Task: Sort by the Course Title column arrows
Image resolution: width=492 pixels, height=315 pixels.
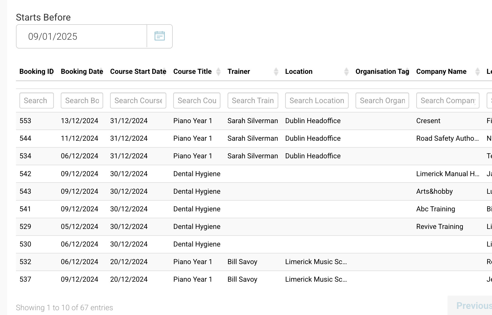Action: [218, 71]
